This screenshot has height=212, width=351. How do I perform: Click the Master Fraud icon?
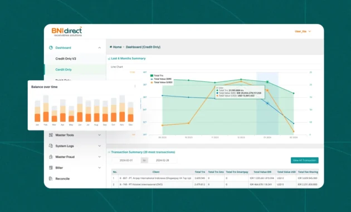pyautogui.click(x=51, y=157)
